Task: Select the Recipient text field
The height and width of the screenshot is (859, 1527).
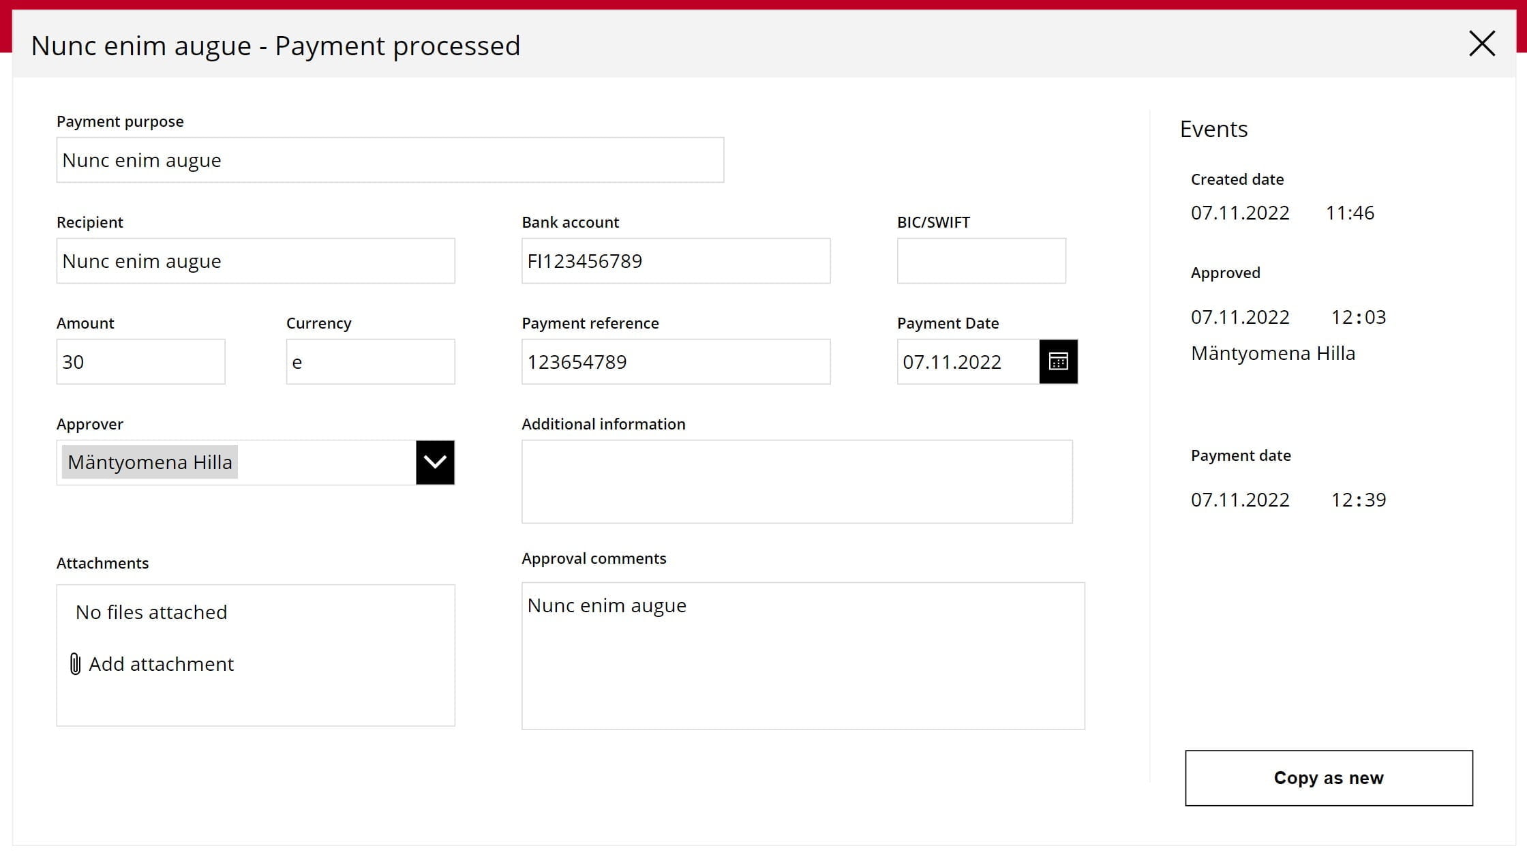Action: click(255, 260)
